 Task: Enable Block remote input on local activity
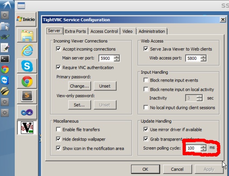click(x=146, y=89)
